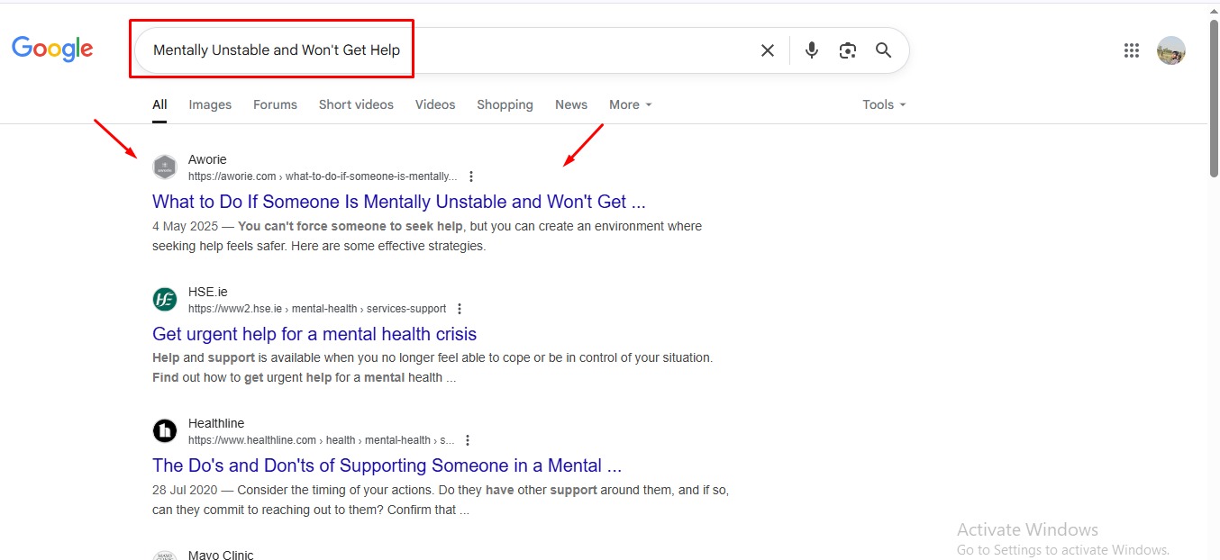Image resolution: width=1220 pixels, height=560 pixels.
Task: Open three-dot options for Aworie result
Action: point(471,176)
